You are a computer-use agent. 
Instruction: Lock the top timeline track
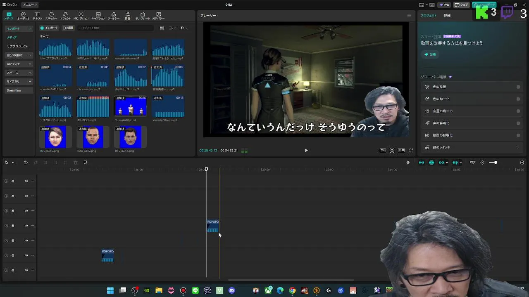[x=13, y=181]
